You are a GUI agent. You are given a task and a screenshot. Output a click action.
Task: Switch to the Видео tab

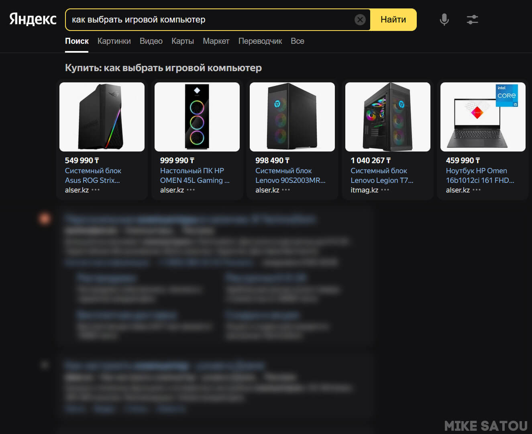[x=151, y=41]
